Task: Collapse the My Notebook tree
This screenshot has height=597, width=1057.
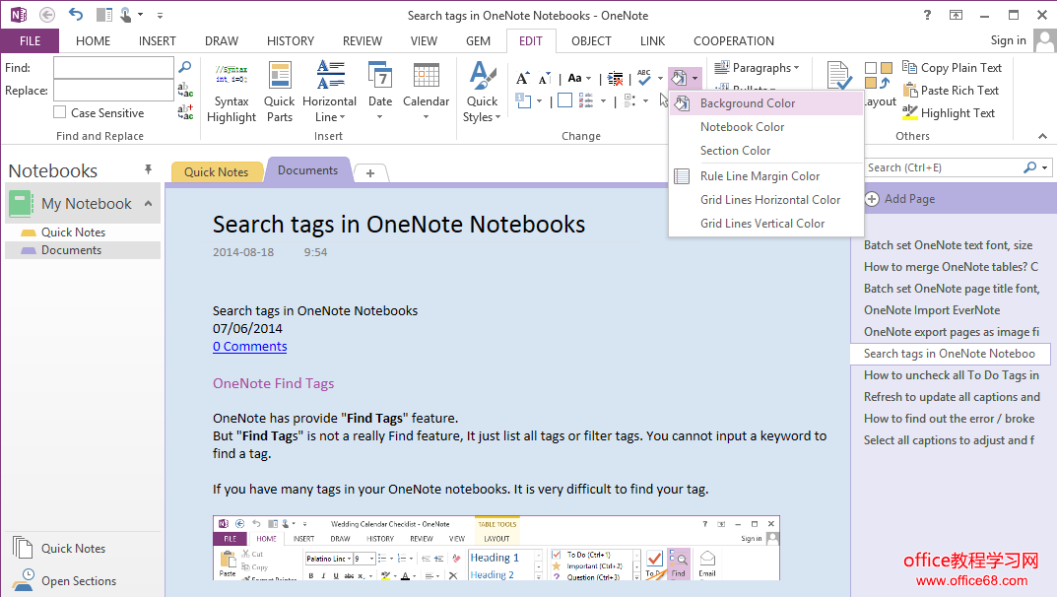Action: (x=149, y=204)
